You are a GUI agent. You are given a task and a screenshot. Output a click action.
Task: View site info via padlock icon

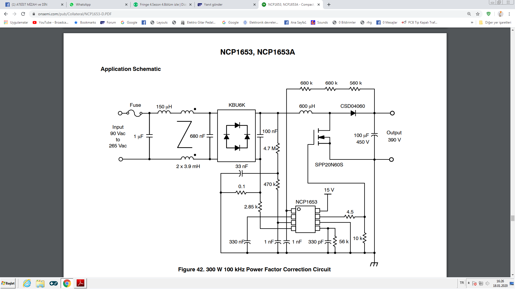34,14
